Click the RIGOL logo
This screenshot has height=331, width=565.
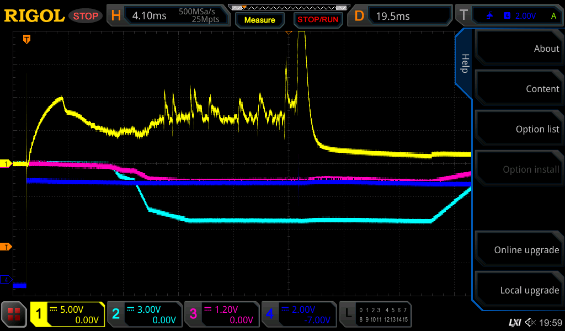pos(34,16)
